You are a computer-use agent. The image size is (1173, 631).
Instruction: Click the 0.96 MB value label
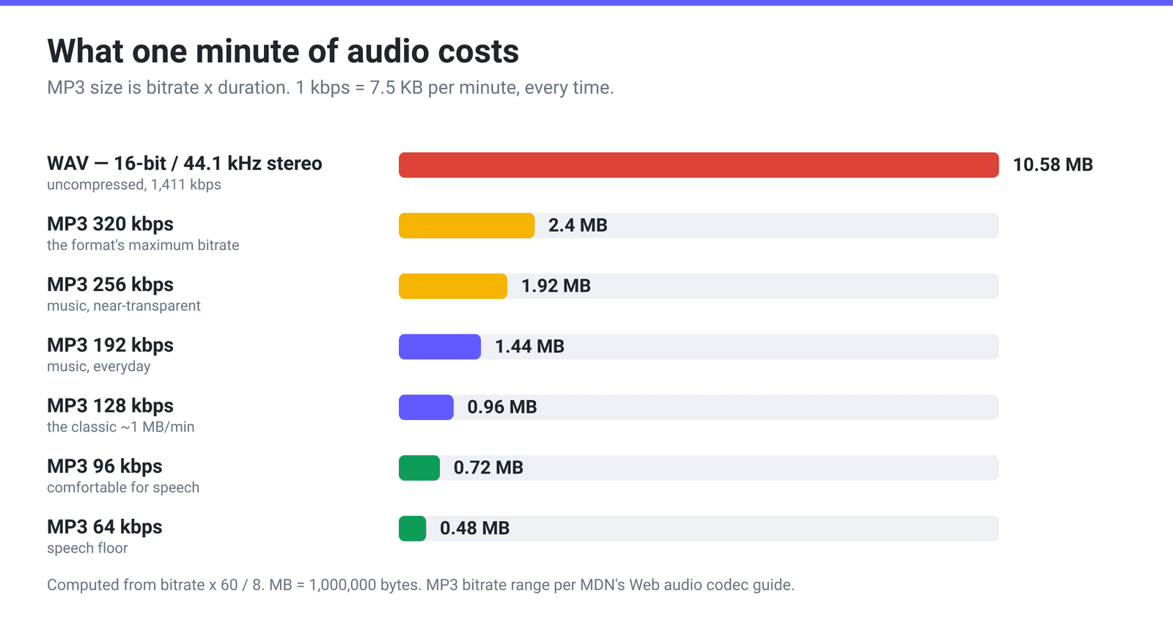pyautogui.click(x=502, y=407)
